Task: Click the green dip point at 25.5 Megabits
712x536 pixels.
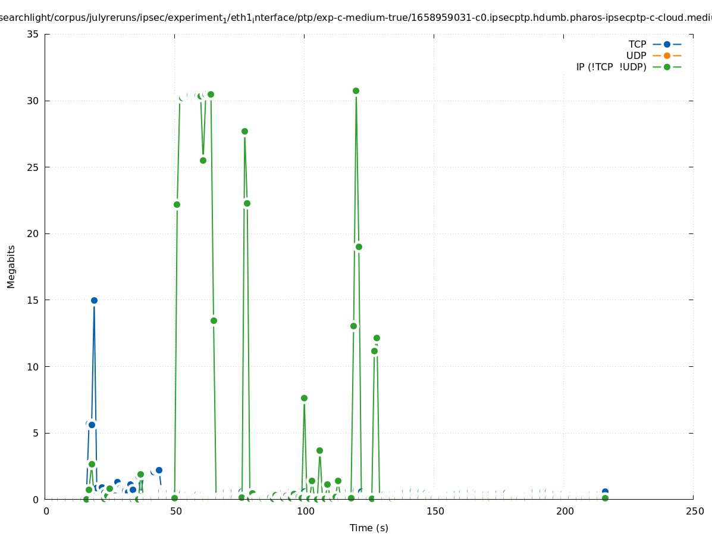Action: point(203,160)
